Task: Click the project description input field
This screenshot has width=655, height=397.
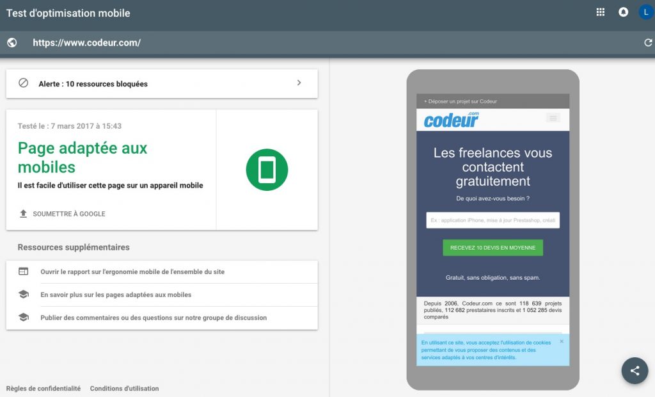Action: 493,220
